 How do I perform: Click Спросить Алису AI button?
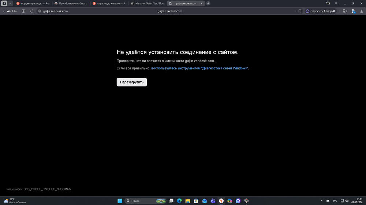[321, 11]
